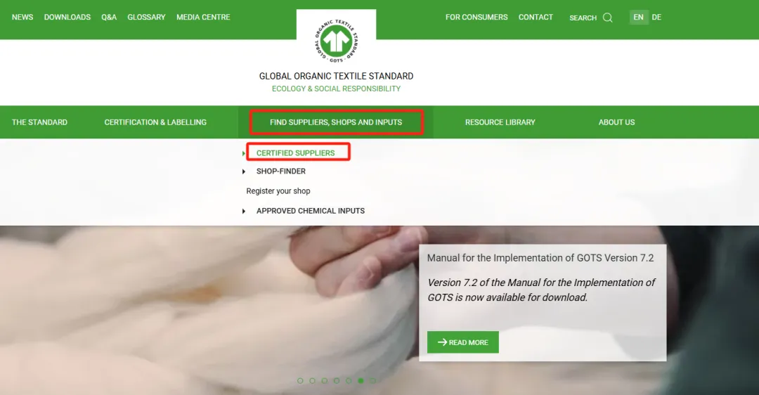Screen dimensions: 759x395
Task: Switch language to DE
Action: (x=656, y=17)
